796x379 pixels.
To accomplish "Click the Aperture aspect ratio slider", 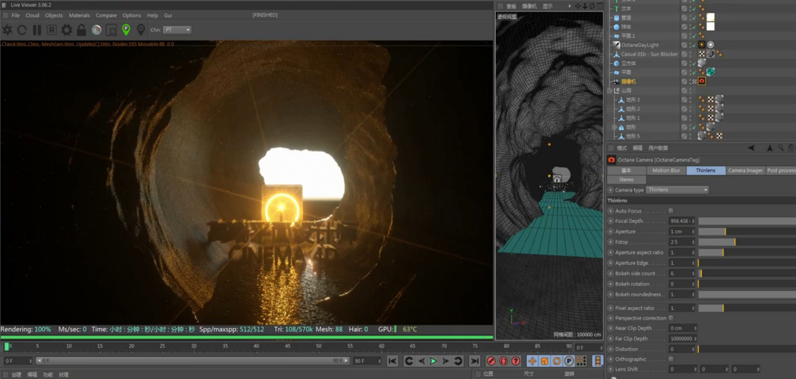I will pos(747,252).
